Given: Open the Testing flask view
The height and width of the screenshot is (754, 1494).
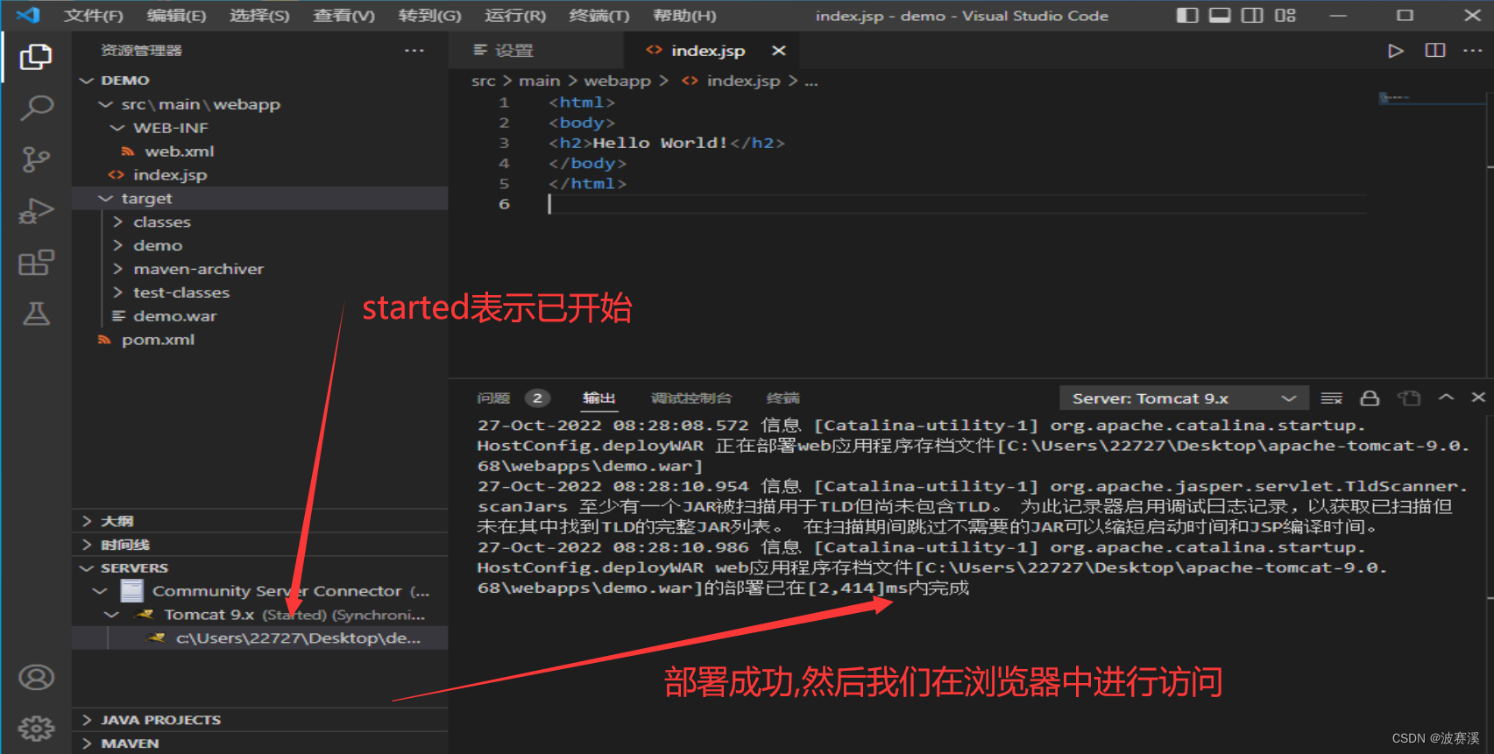Looking at the screenshot, I should [x=36, y=314].
